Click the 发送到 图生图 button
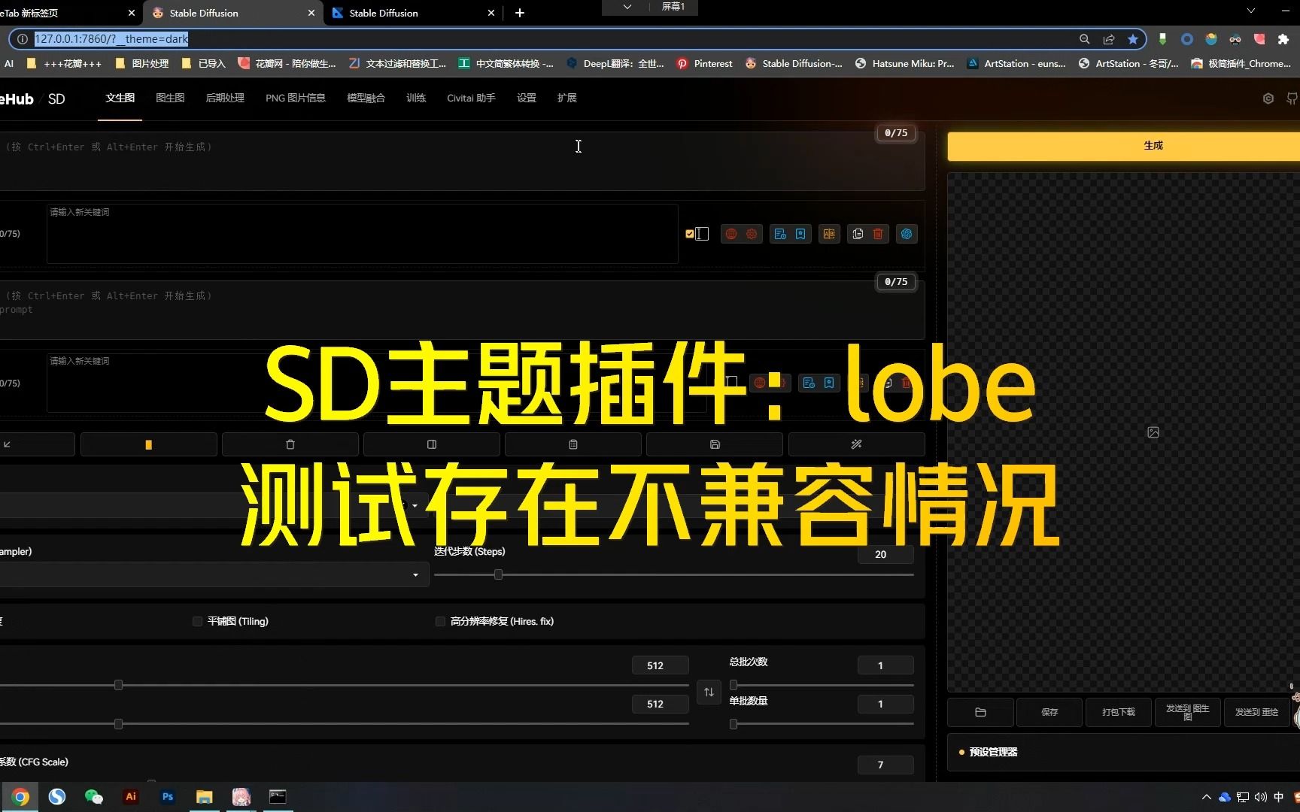Image resolution: width=1300 pixels, height=812 pixels. click(1188, 712)
